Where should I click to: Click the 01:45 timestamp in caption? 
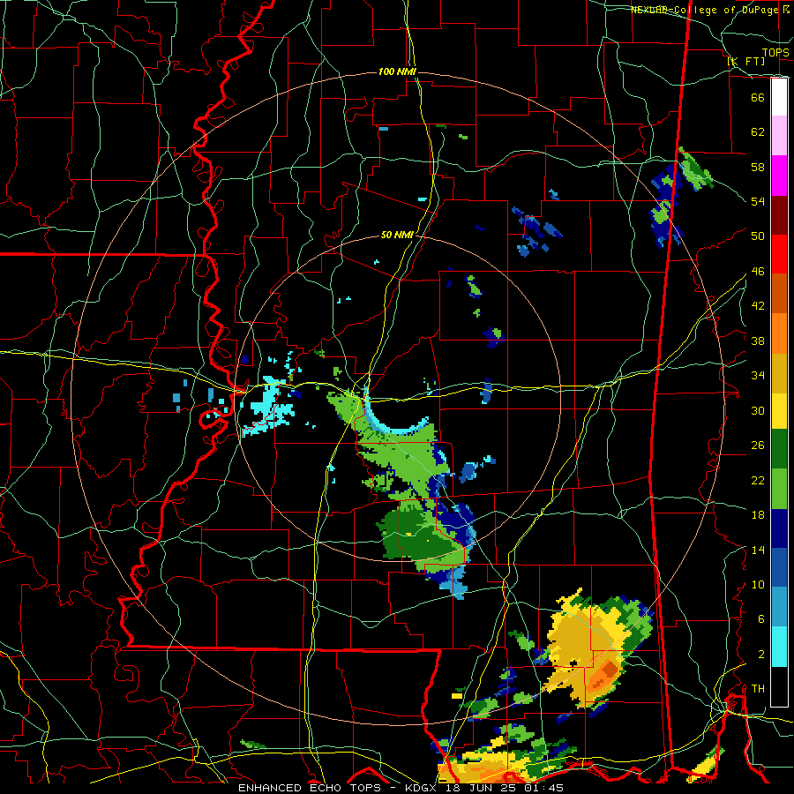(545, 788)
